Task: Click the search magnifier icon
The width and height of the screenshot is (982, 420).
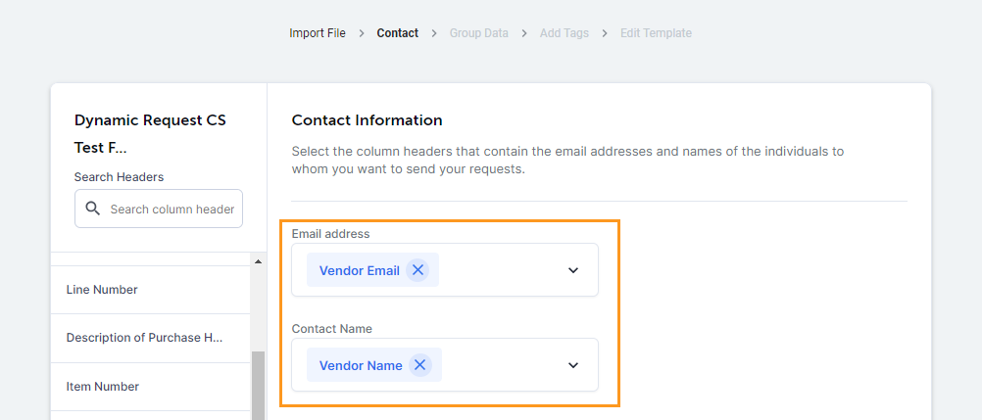Action: click(x=93, y=209)
